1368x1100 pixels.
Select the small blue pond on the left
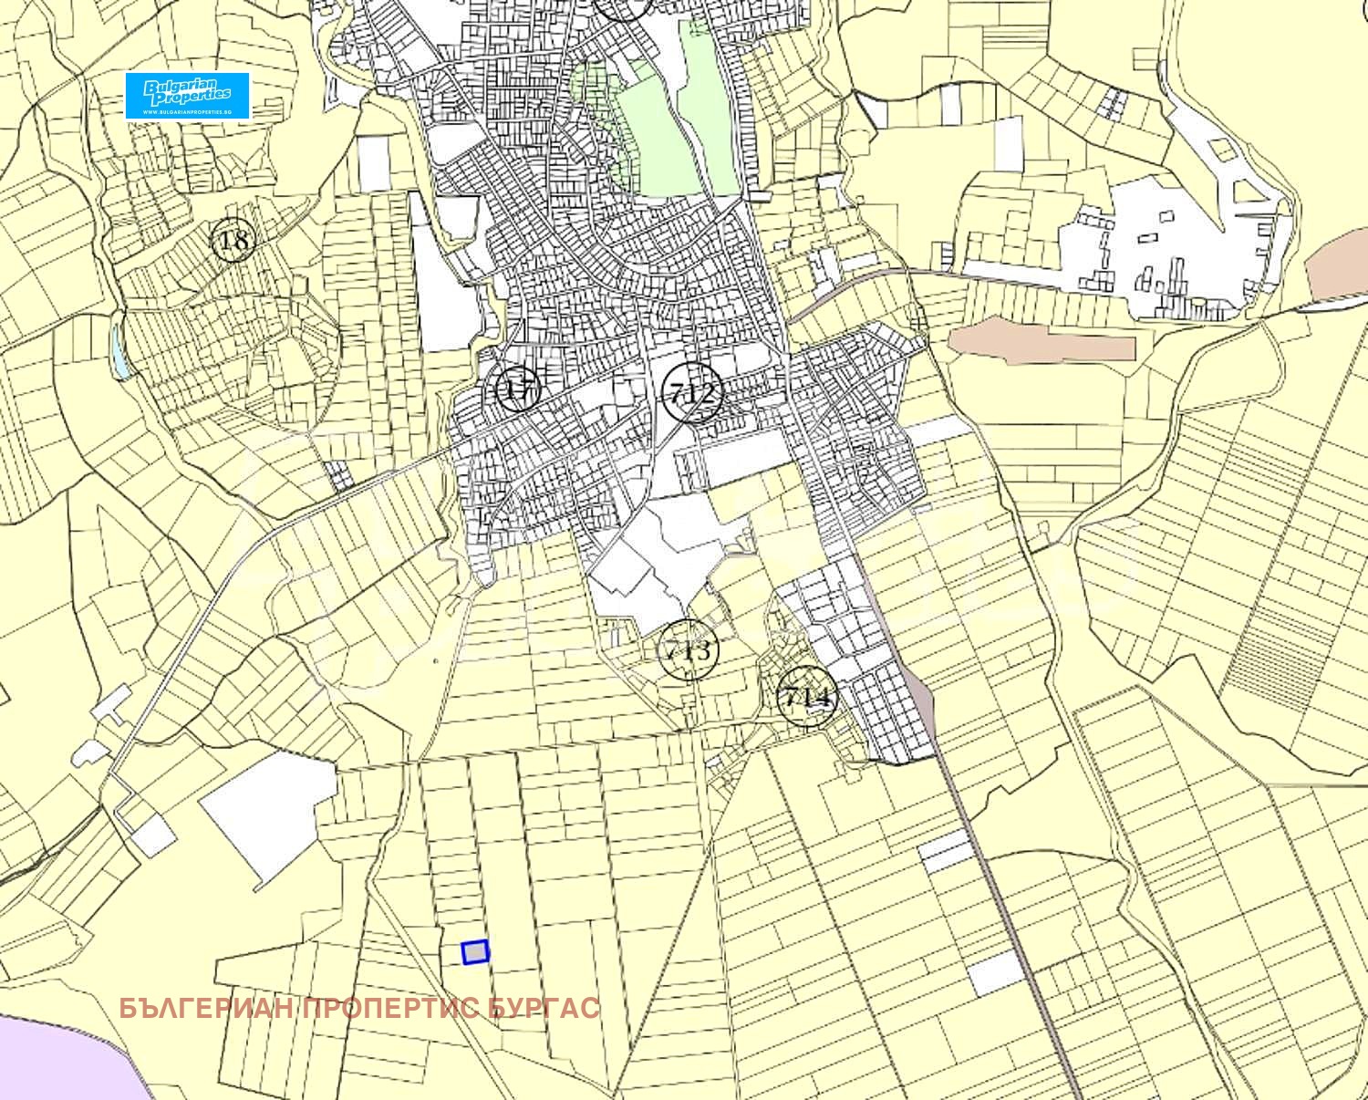point(119,348)
